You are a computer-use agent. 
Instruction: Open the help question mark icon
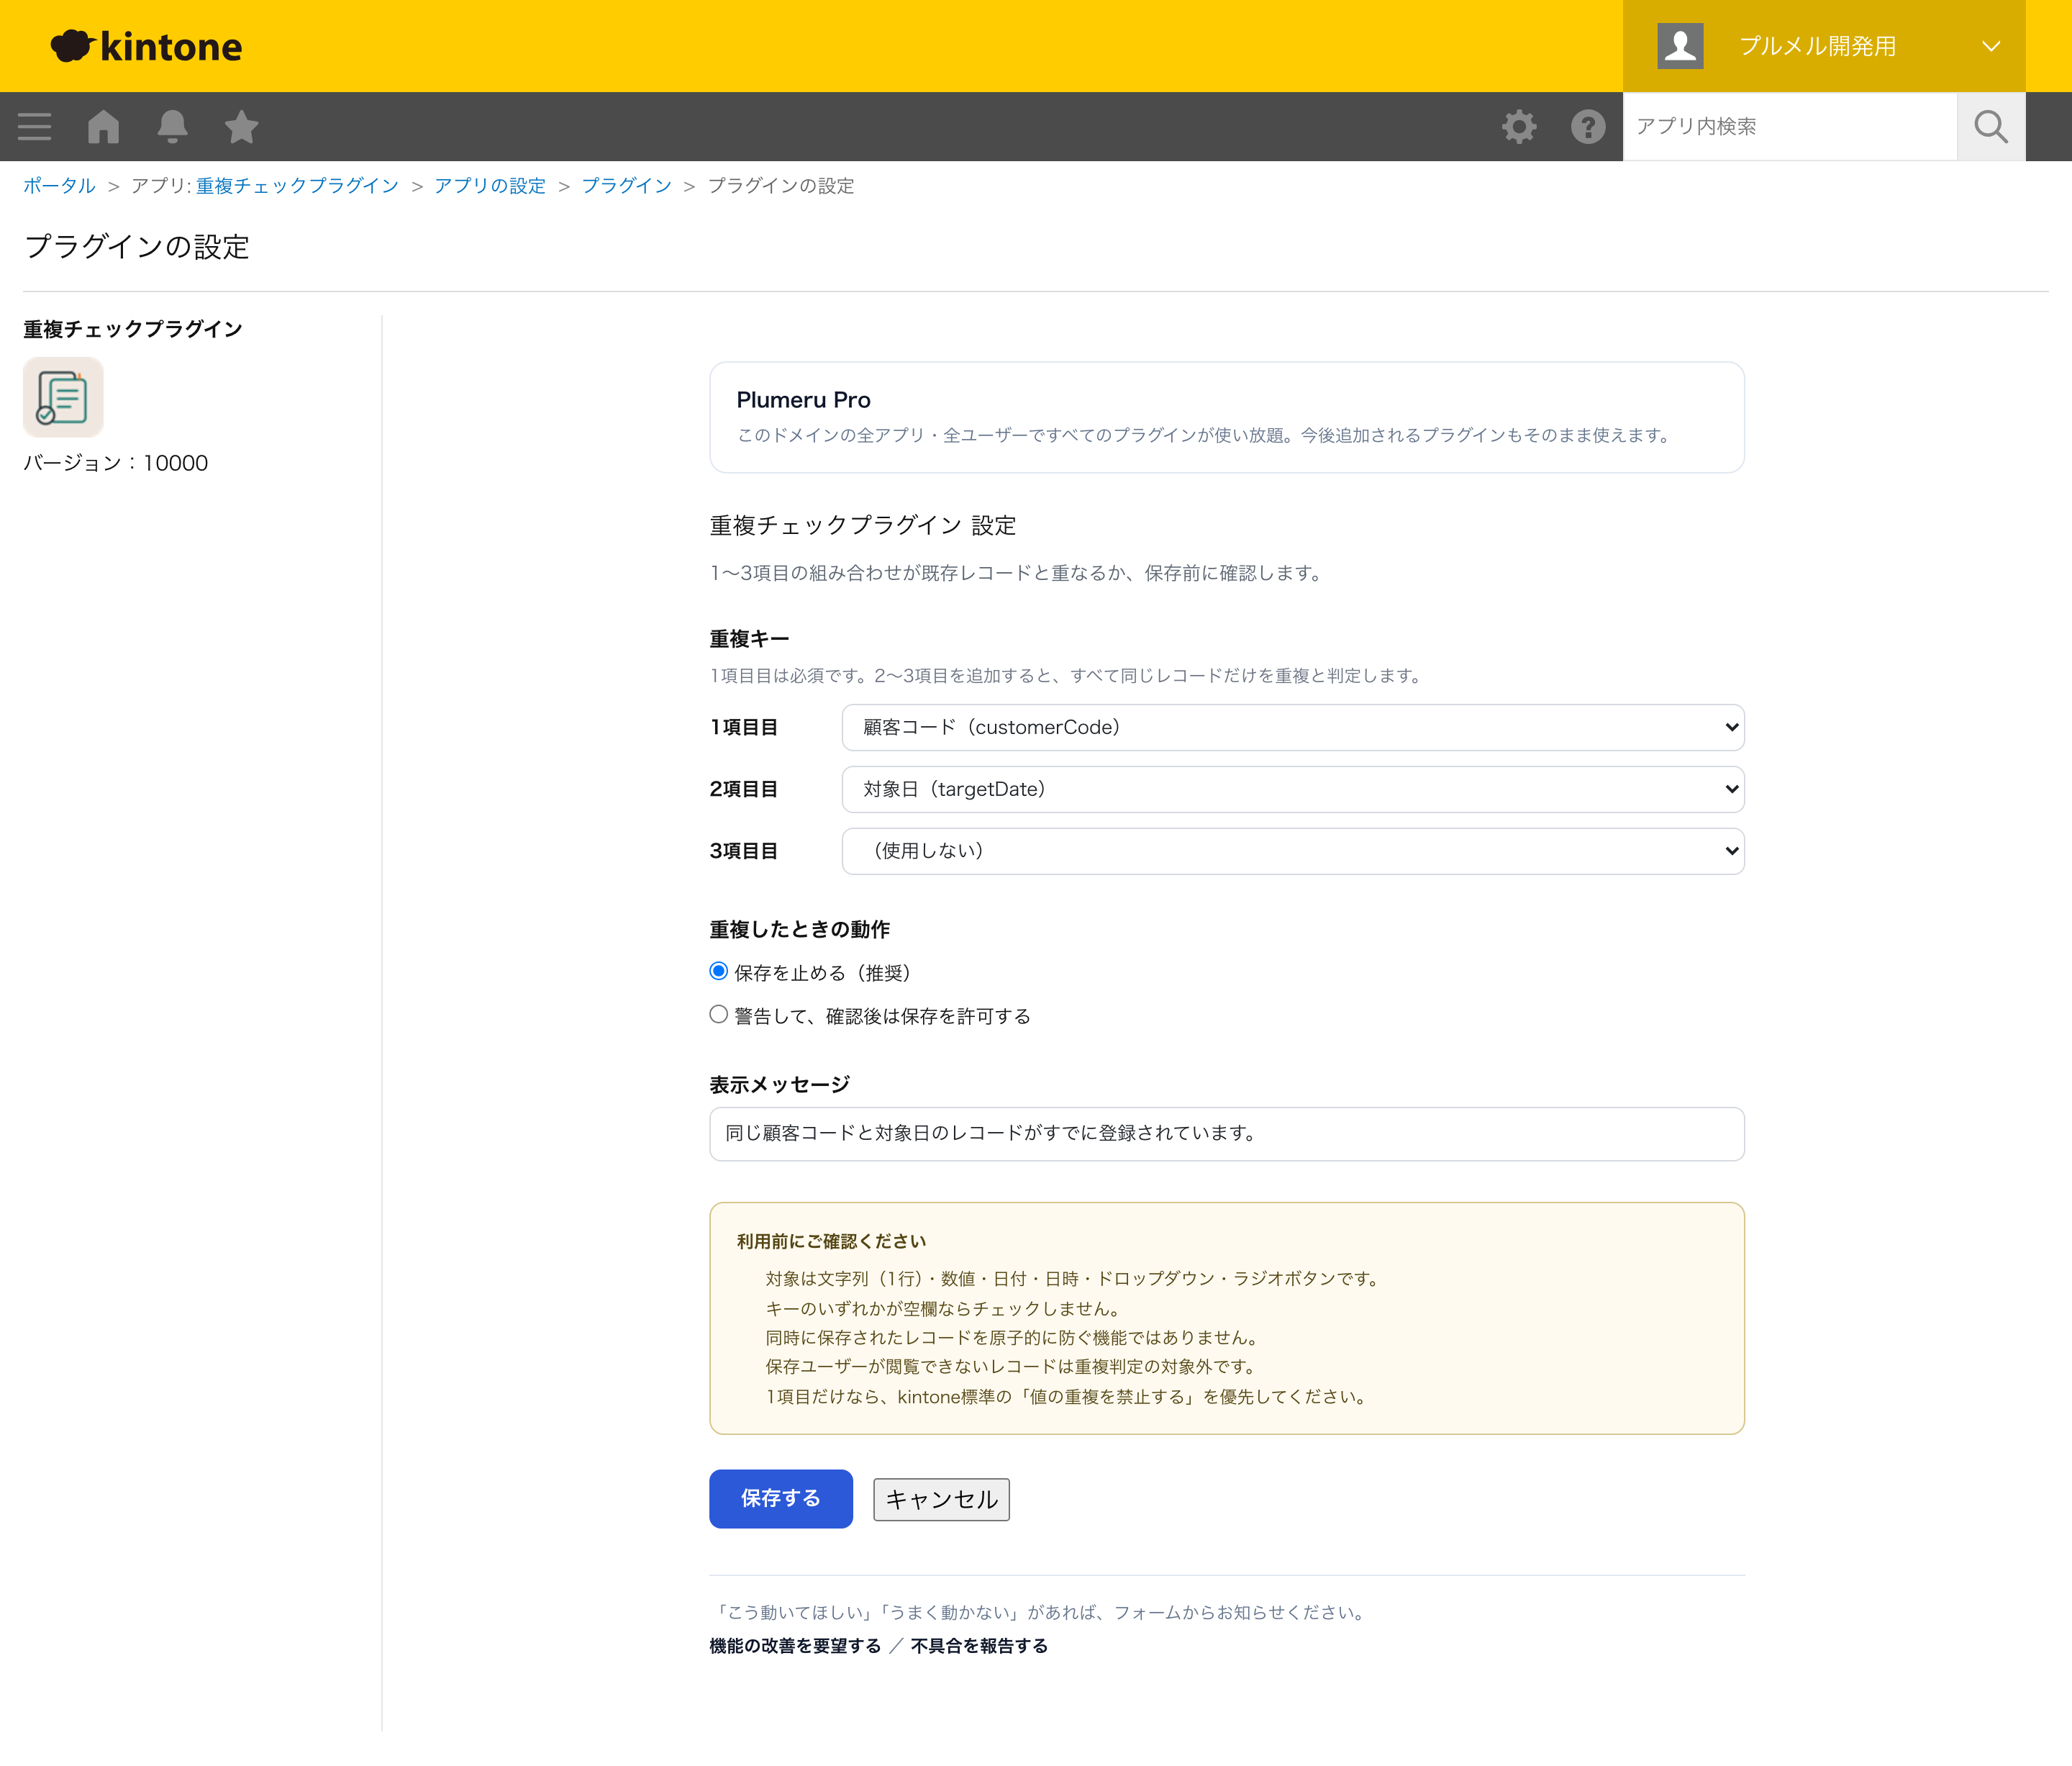click(1588, 127)
